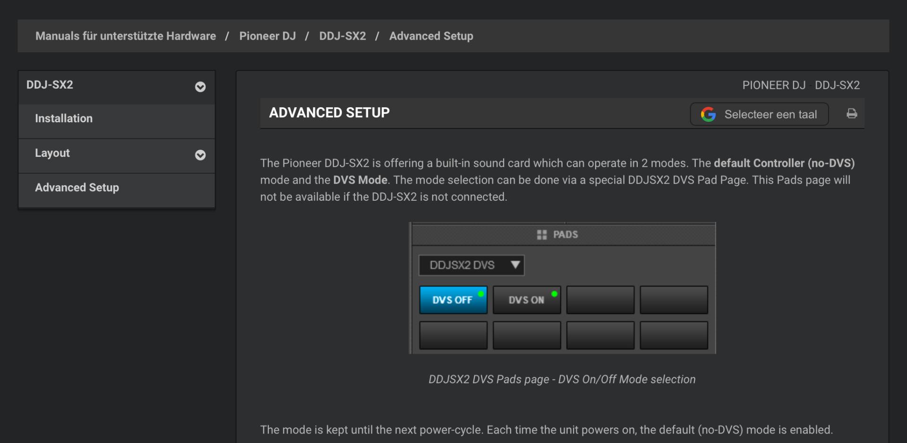Open the DDJSX2 DVS pad page dropdown
The image size is (907, 443).
[471, 265]
